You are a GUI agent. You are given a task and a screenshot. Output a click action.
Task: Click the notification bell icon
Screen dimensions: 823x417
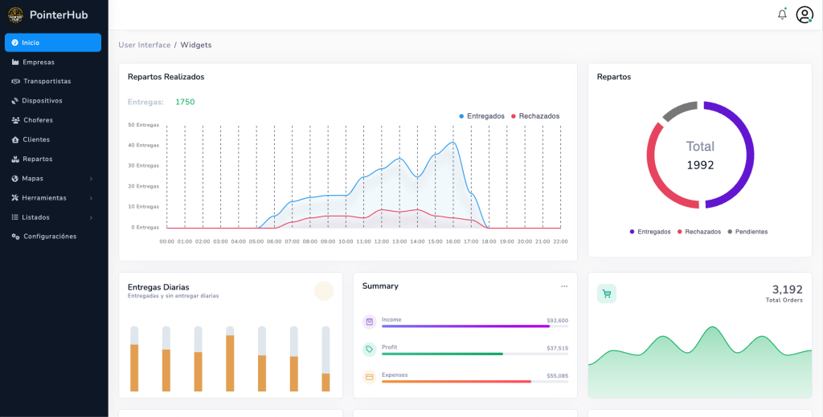click(782, 14)
